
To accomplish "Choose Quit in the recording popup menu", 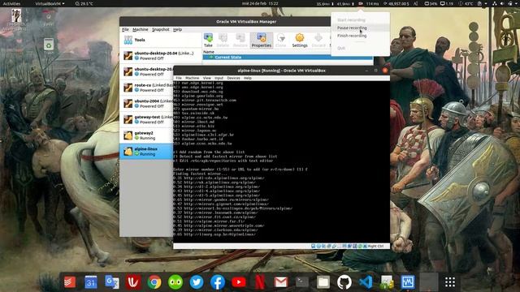I will (360, 48).
